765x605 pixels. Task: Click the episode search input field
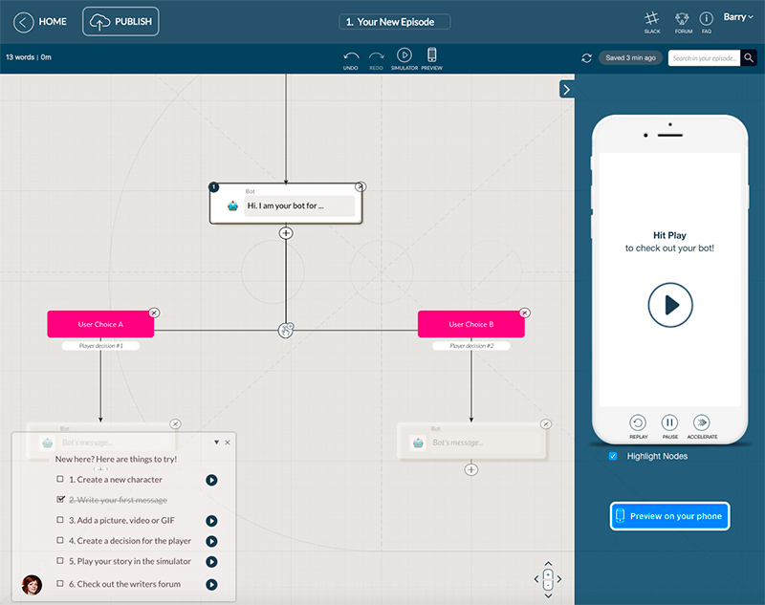click(704, 58)
